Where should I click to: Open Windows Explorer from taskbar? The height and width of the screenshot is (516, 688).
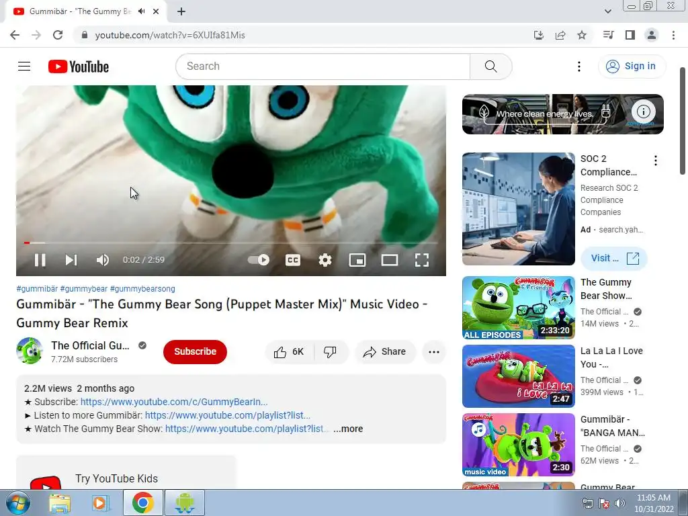coord(60,503)
